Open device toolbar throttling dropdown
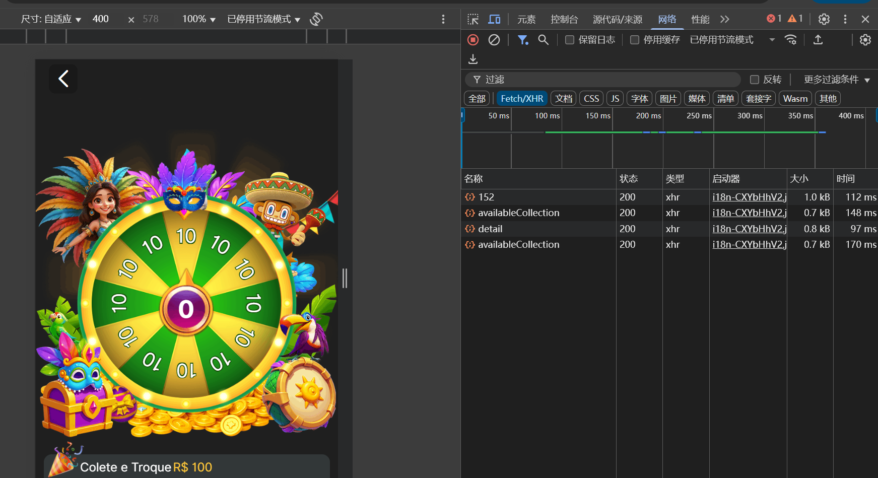 point(264,19)
